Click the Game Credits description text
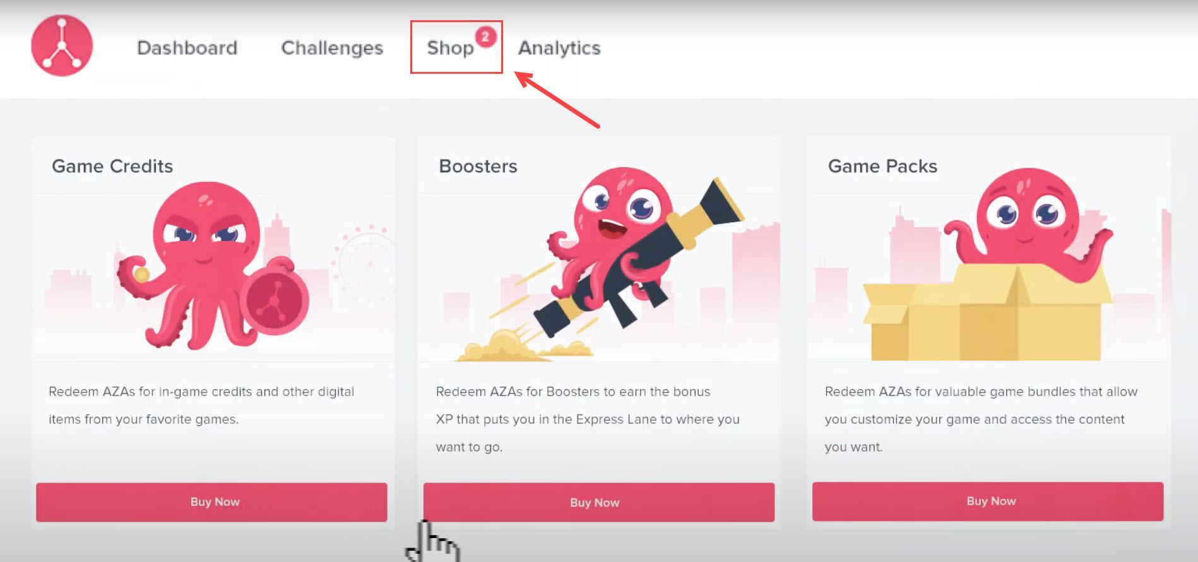The width and height of the screenshot is (1198, 562). pos(201,406)
